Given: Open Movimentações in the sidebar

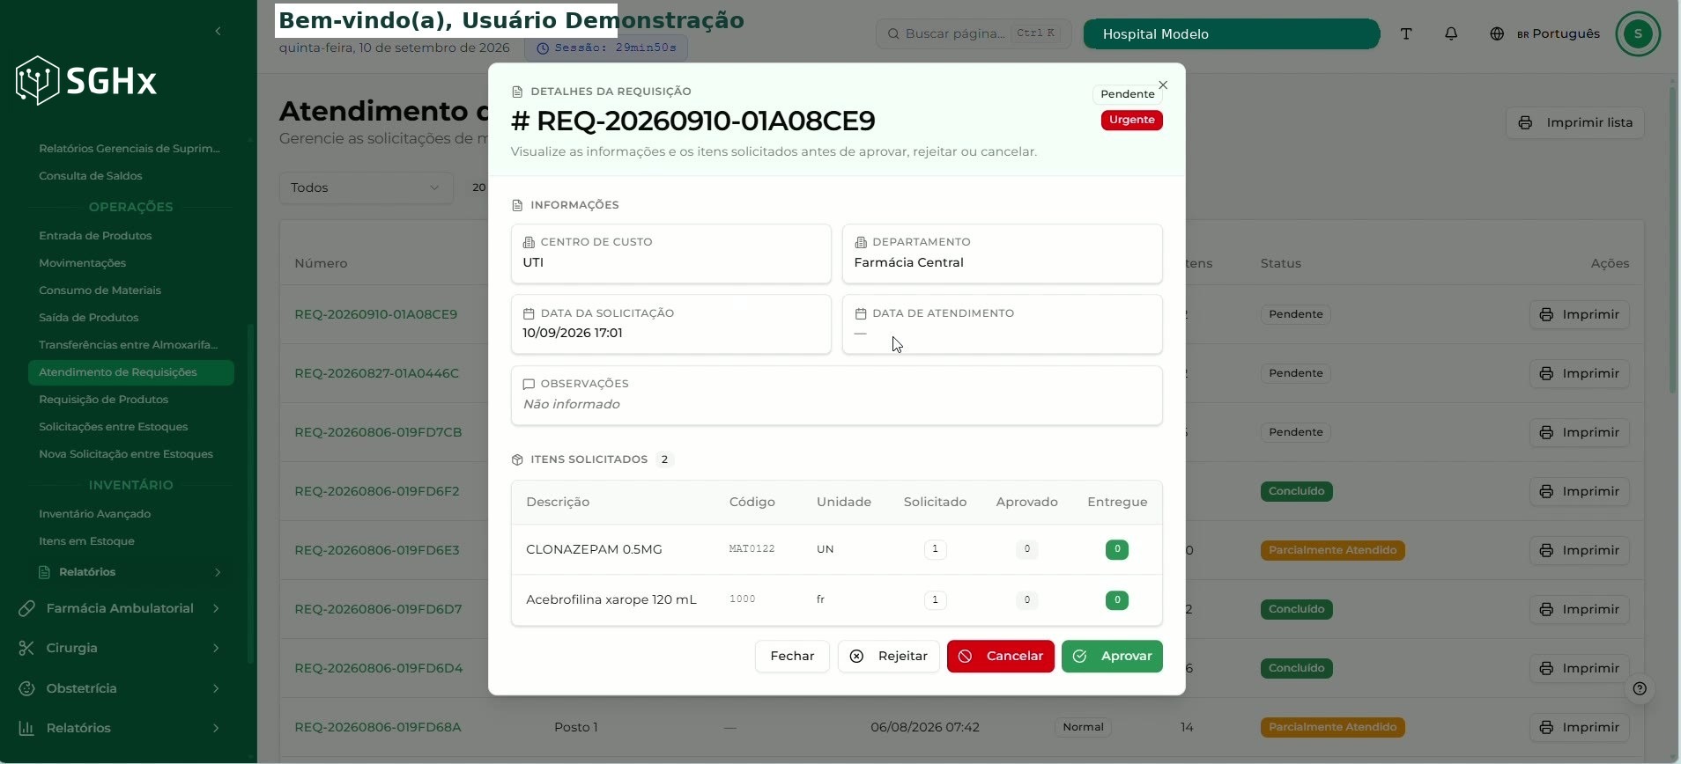Looking at the screenshot, I should coord(82,263).
